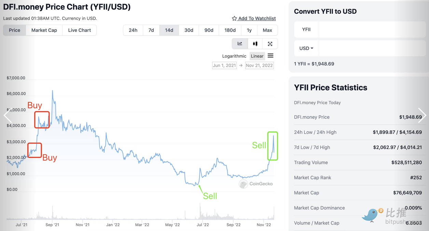Go to next image with right arrow
This screenshot has height=231, width=429.
422,115
